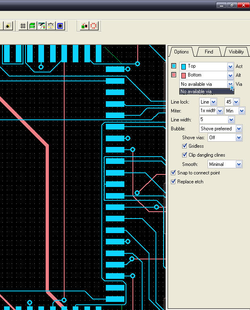This screenshot has width=250, height=310.
Task: Uncheck Clip dangling clines
Action: pyautogui.click(x=185, y=155)
